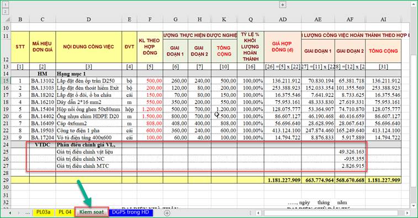This screenshot has width=418, height=218.
Task: Select cell 'Ống nhựa chìm HDPE D20'
Action: 89,116
